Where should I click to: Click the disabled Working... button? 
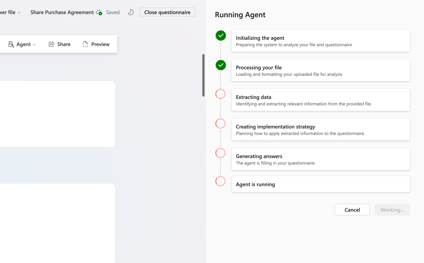392,210
